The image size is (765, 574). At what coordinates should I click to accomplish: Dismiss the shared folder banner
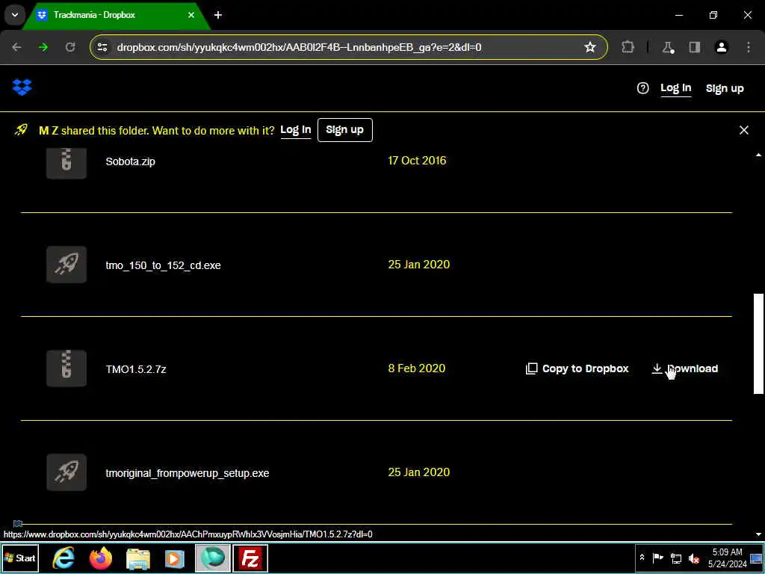point(743,130)
